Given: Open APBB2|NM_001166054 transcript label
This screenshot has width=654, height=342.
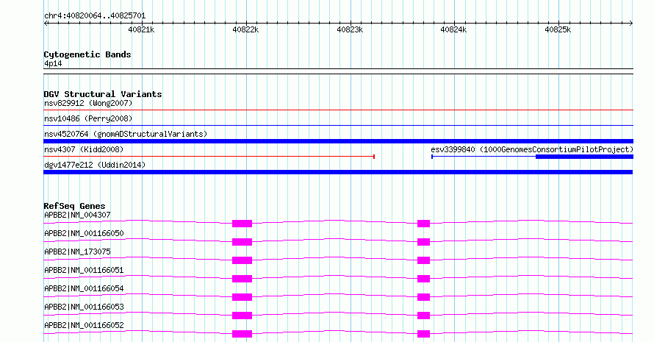Looking at the screenshot, I should point(84,288).
